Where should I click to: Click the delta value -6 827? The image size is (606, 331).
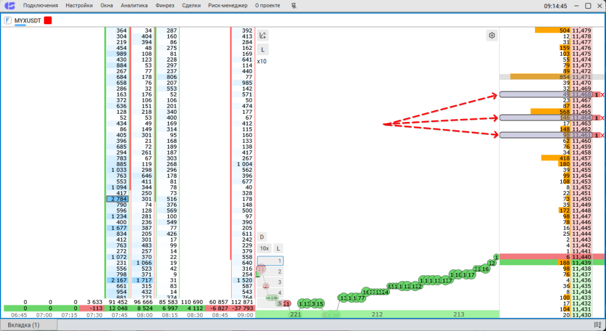(x=218, y=308)
